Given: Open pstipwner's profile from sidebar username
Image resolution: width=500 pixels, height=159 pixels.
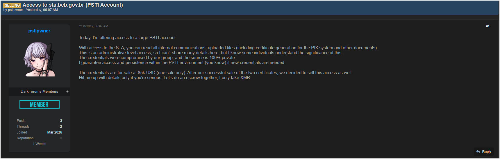Looking at the screenshot, I should click(x=39, y=31).
